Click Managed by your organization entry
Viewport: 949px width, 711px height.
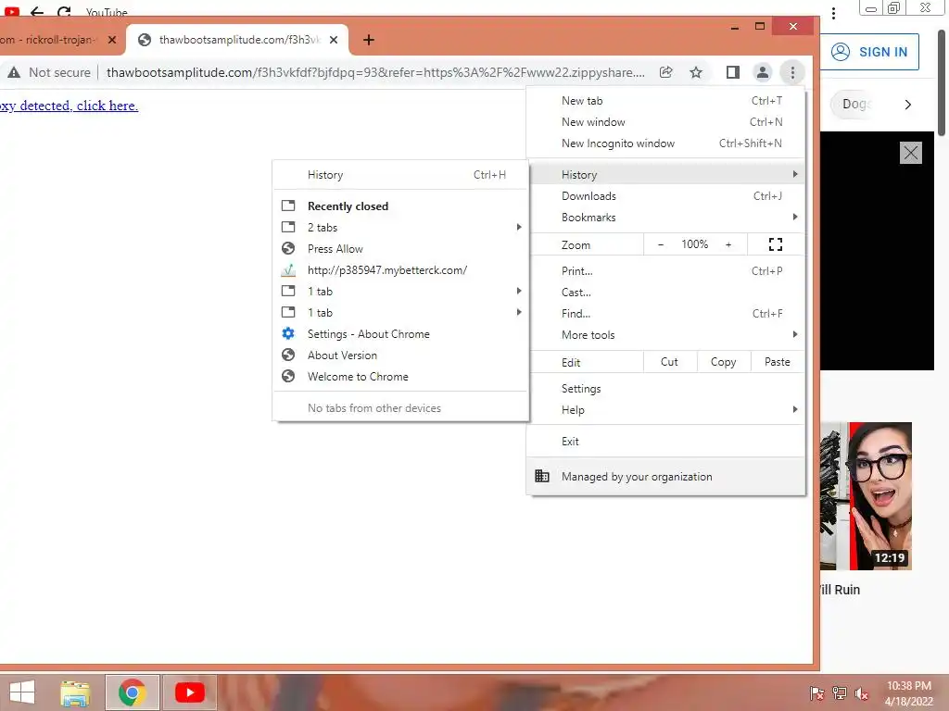point(665,477)
